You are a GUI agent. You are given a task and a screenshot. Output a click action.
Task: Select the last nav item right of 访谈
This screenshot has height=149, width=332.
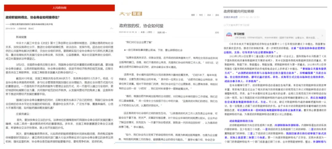(x=217, y=15)
